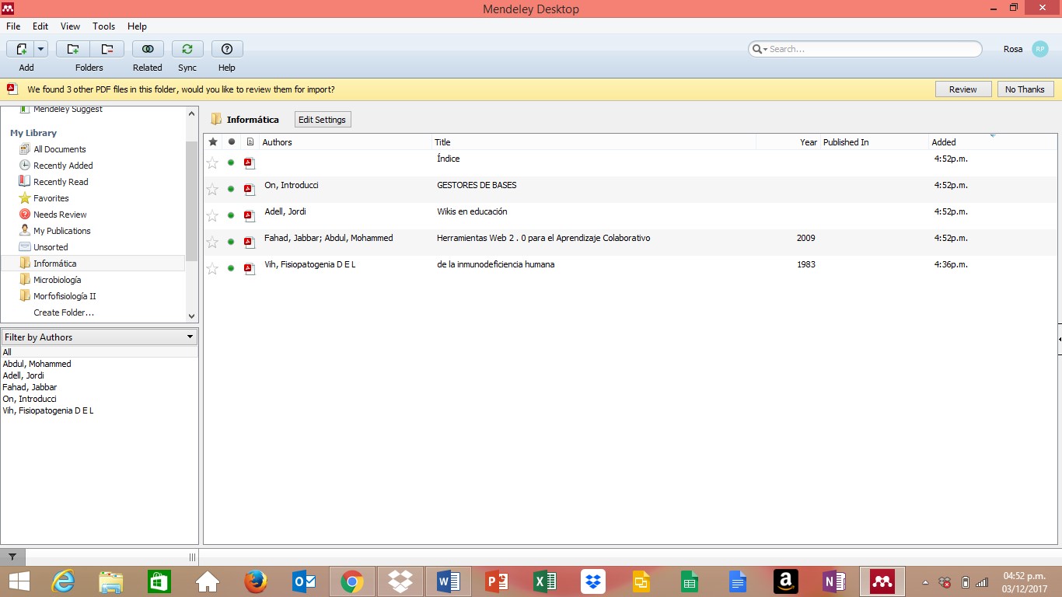Open the File menu

13,26
